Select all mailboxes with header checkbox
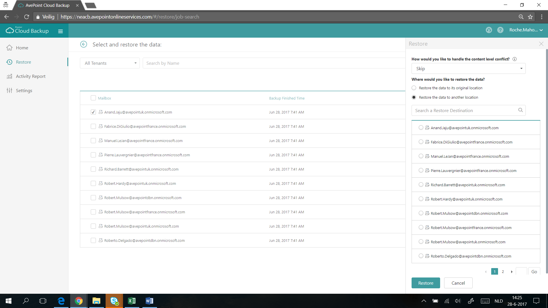The image size is (548, 308). pyautogui.click(x=93, y=98)
